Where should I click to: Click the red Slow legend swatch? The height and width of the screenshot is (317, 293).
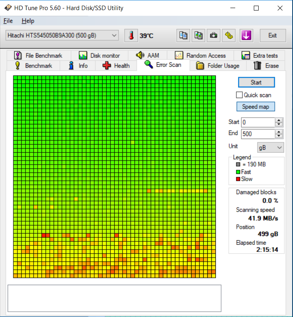click(238, 179)
